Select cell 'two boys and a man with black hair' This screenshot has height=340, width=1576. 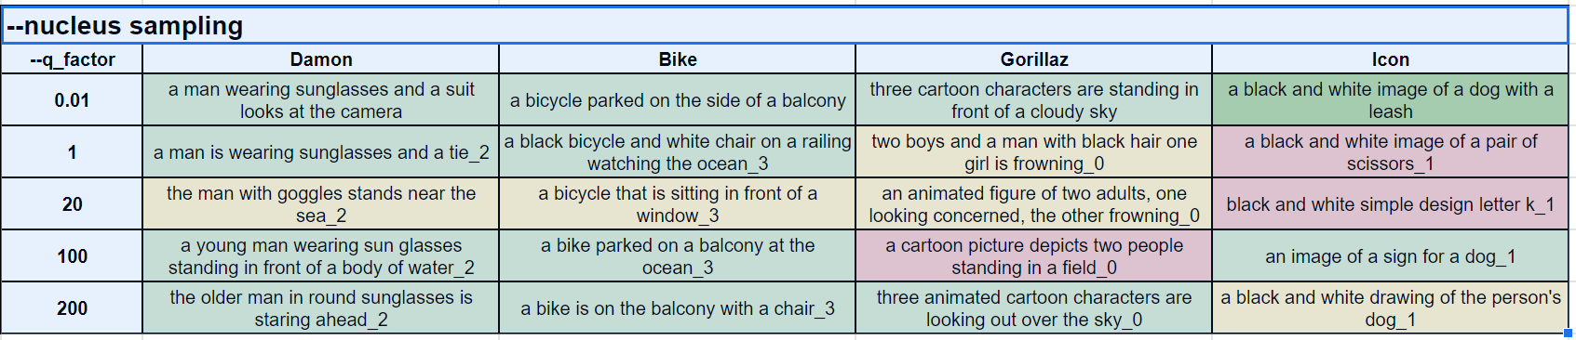[1034, 152]
